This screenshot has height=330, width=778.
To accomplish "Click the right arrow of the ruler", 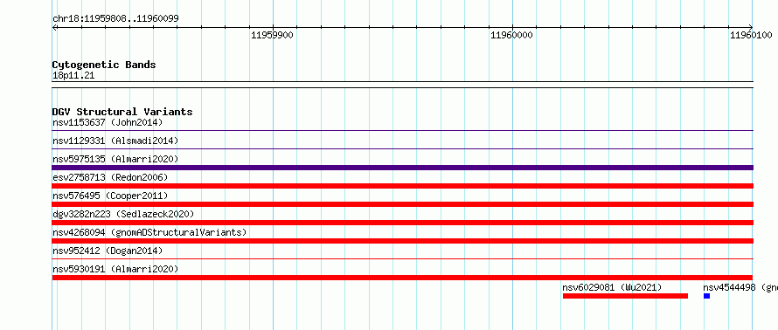I will (751, 27).
